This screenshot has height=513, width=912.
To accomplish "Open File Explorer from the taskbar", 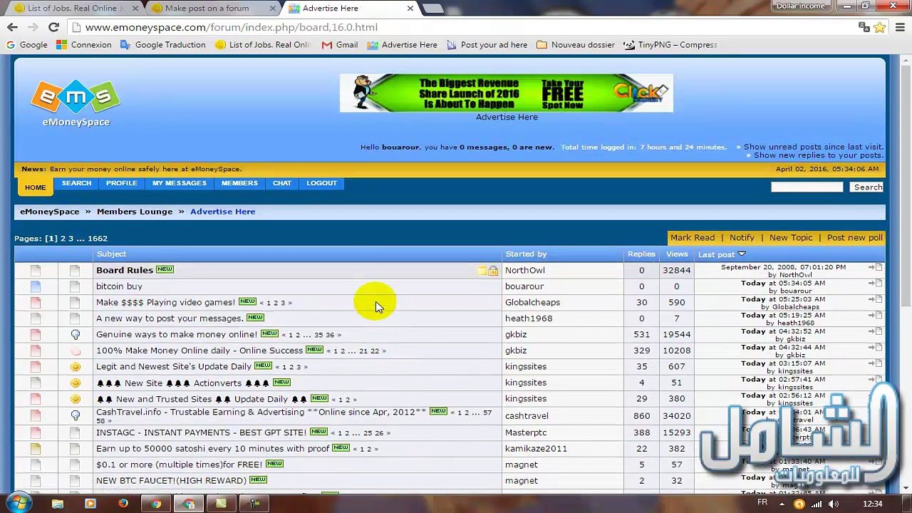I will tap(58, 504).
